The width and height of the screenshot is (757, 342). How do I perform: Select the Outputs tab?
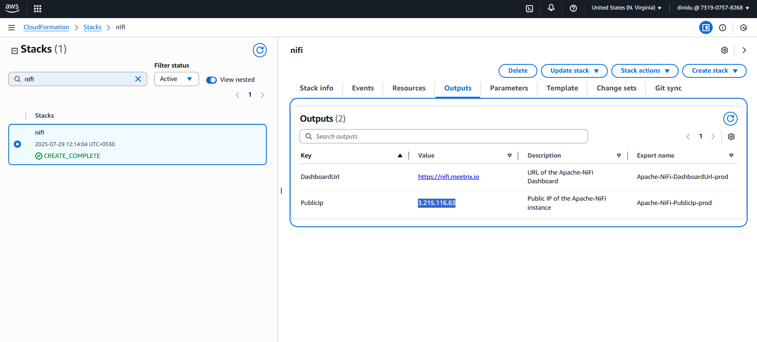(458, 88)
